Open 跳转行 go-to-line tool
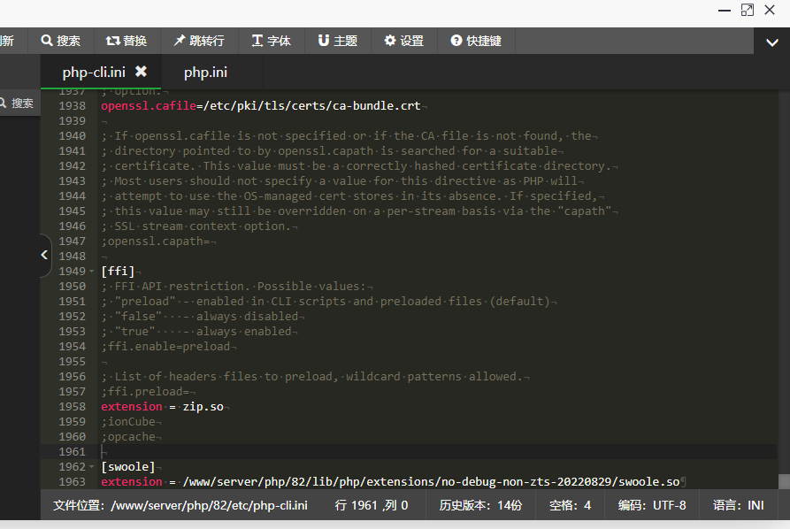The height and width of the screenshot is (529, 790). (200, 41)
